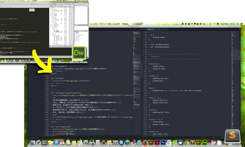Open the App Store dock icon
The width and height of the screenshot is (245, 147).
[x=56, y=143]
